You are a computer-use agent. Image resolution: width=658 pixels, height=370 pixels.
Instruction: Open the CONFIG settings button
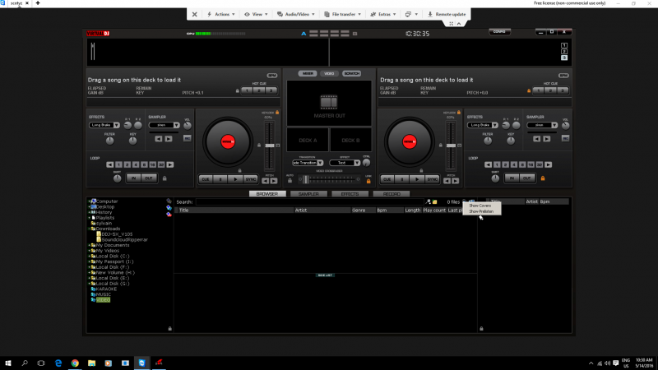[x=499, y=32]
